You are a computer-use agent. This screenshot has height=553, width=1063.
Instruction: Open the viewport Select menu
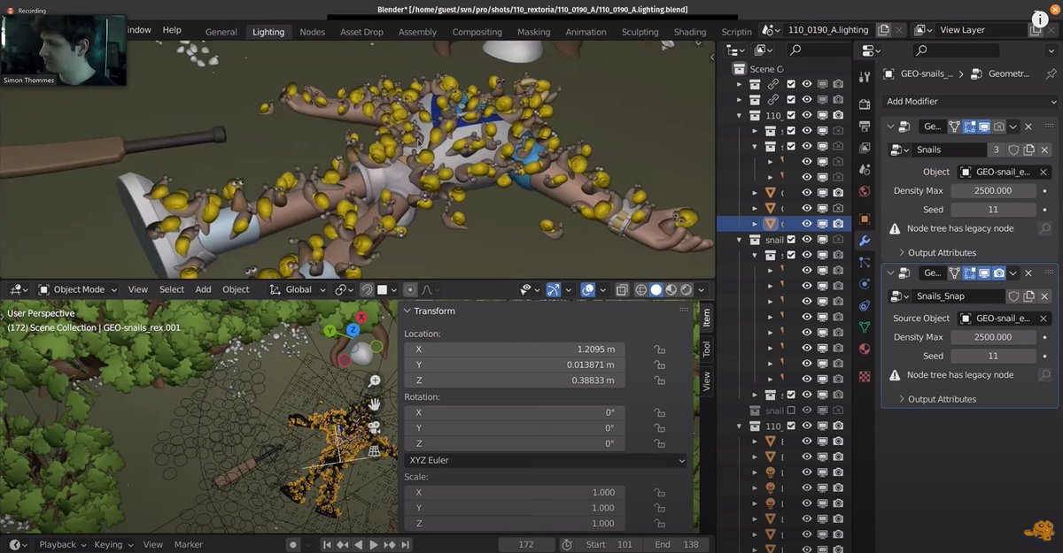pos(172,289)
